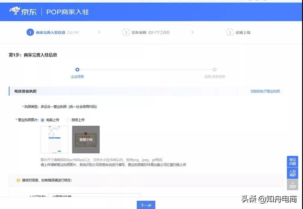Screen dimensions: 303x209
Task: Click POP商家入驻 header title
Action: pyautogui.click(x=67, y=12)
